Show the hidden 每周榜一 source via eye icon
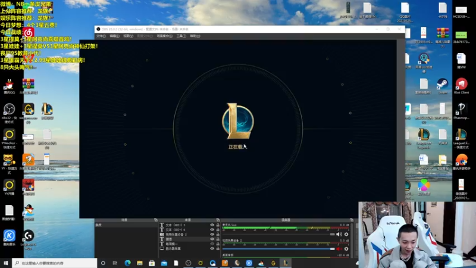Screen dimensions: 476x268 click(212, 244)
